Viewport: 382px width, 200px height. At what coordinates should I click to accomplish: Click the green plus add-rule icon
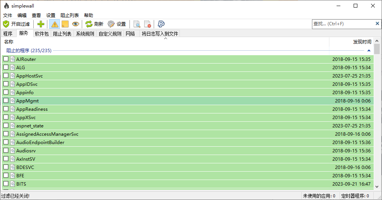pos(41,24)
